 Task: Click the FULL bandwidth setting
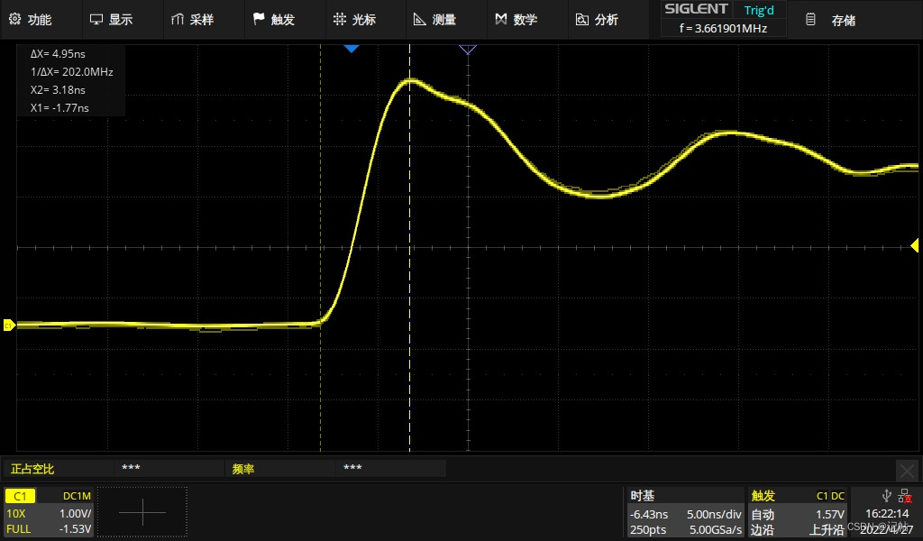tap(18, 528)
